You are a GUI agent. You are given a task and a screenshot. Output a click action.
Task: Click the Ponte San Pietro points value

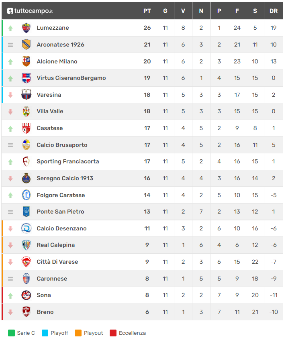point(147,212)
